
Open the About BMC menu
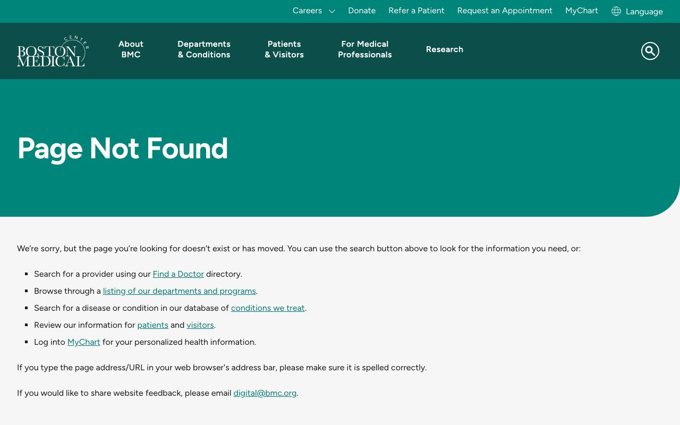point(131,49)
